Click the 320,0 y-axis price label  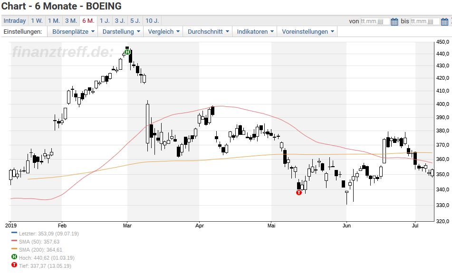pyautogui.click(x=442, y=221)
